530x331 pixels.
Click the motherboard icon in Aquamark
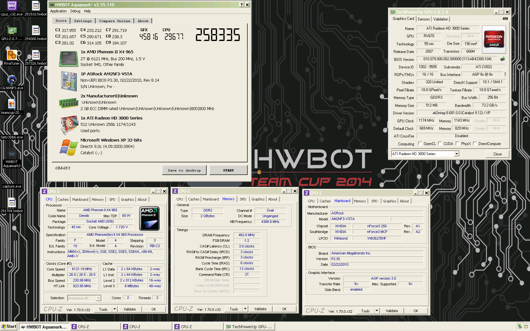(69, 81)
